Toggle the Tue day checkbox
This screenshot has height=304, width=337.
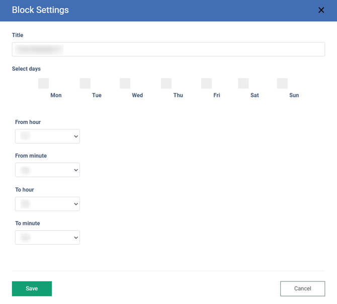[x=85, y=83]
